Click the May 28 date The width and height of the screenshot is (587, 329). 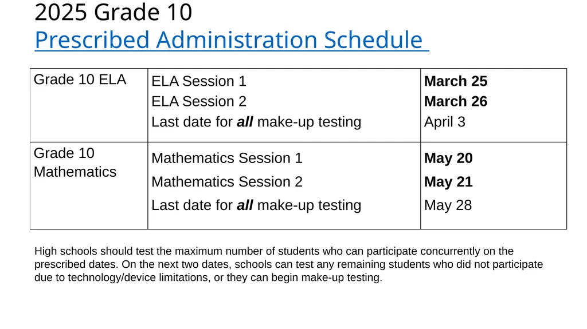tap(448, 205)
